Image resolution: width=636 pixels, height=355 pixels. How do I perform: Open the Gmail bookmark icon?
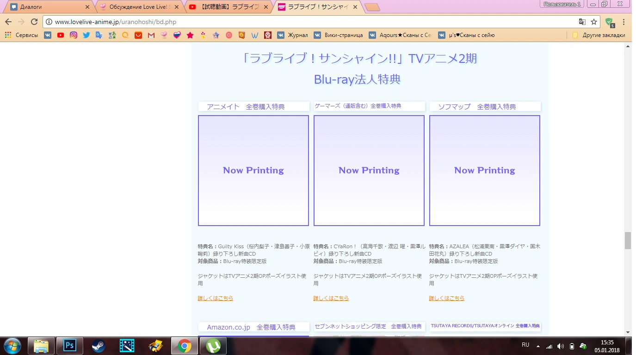point(151,35)
